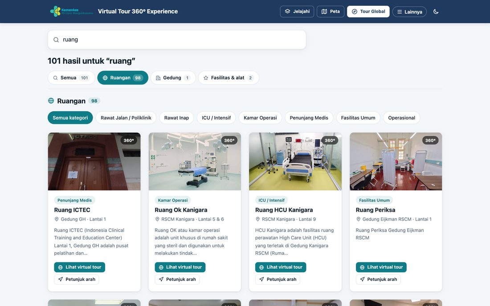490x306 pixels.
Task: Click Petunjuk arah arrow icon for Ruang Periksa
Action: 362,279
